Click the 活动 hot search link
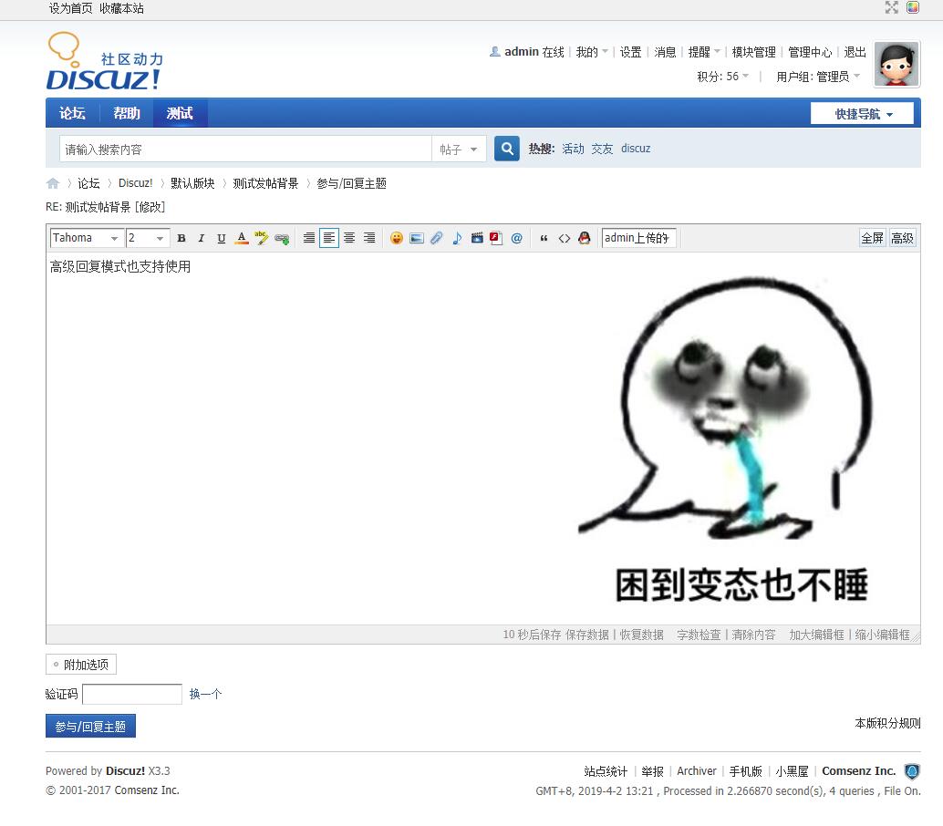943x826 pixels. pyautogui.click(x=573, y=149)
